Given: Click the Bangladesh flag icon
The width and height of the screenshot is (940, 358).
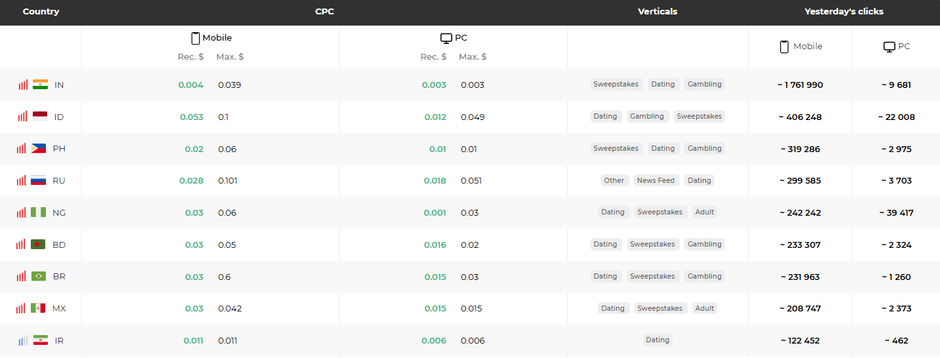Looking at the screenshot, I should [38, 245].
